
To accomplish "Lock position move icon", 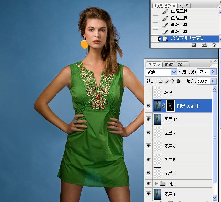I will click(x=172, y=81).
